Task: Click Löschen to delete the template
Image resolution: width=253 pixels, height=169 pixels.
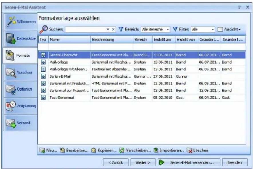Action: 197,150
